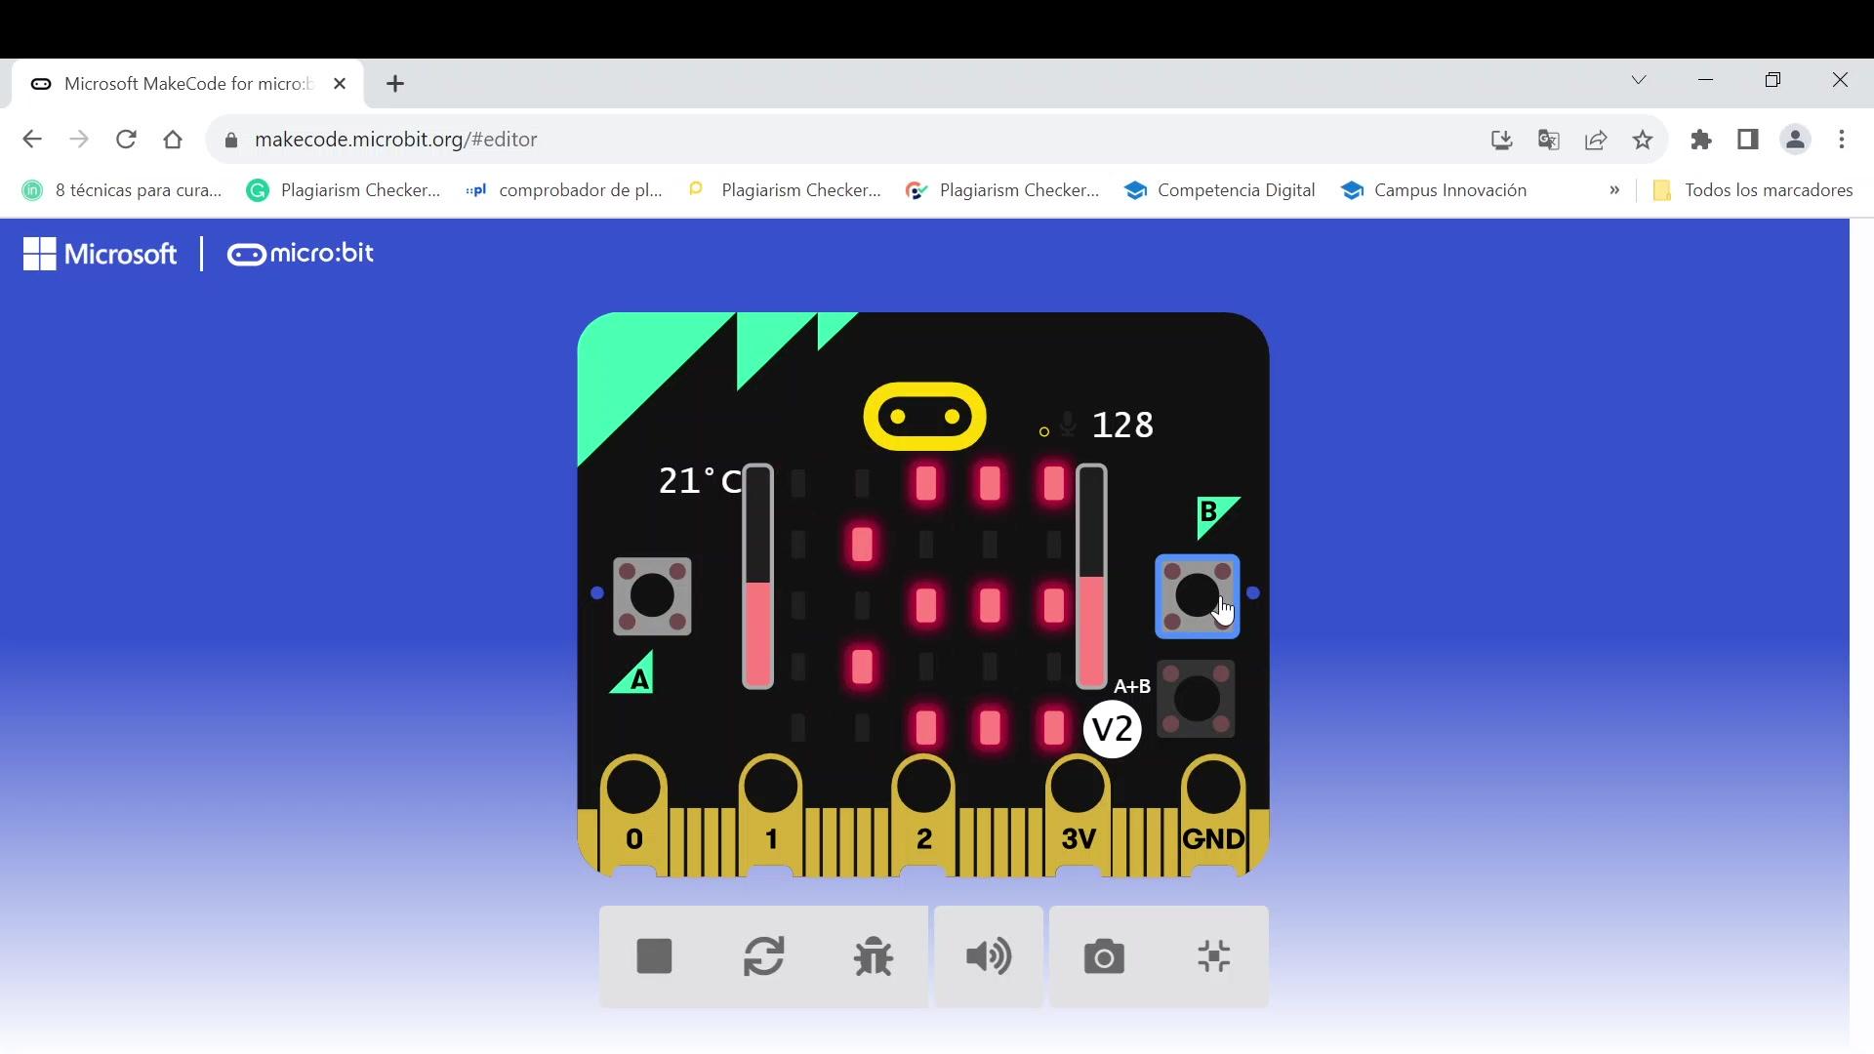1874x1054 pixels.
Task: Adjust the microphone sound level slider
Action: (1091, 576)
